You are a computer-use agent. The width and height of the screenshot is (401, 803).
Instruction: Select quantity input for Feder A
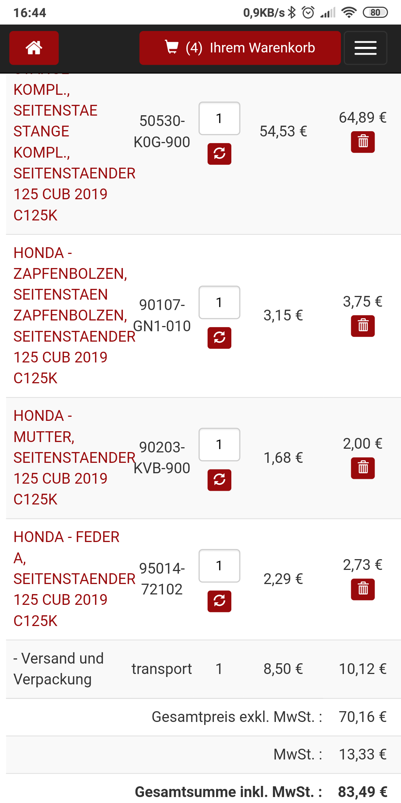coord(219,566)
